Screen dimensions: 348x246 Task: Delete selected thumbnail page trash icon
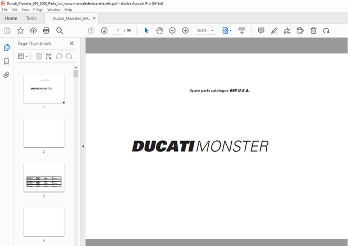pyautogui.click(x=39, y=56)
